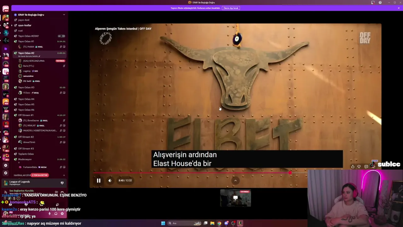Pause the Alperen Şengün video
The image size is (403, 227).
point(99,181)
